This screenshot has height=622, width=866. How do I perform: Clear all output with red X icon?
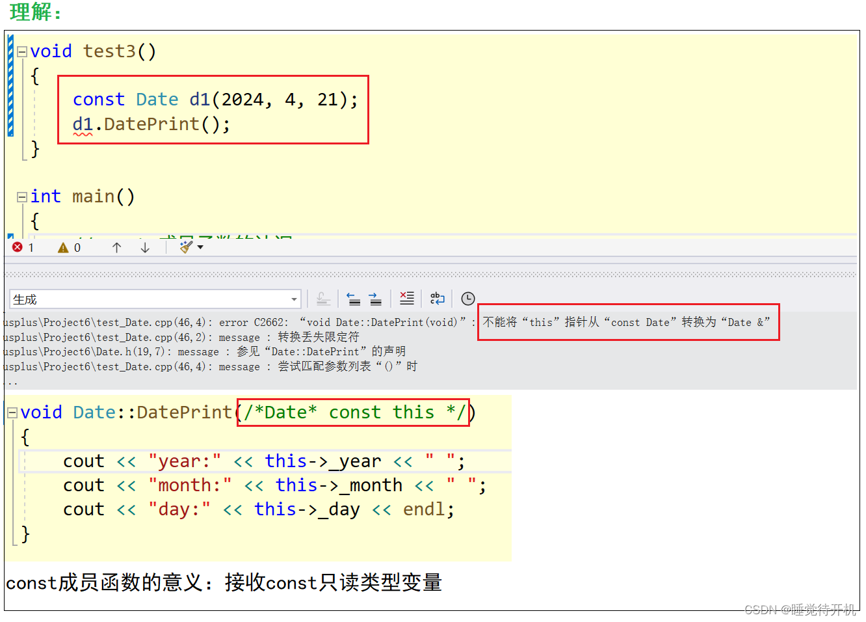[406, 299]
